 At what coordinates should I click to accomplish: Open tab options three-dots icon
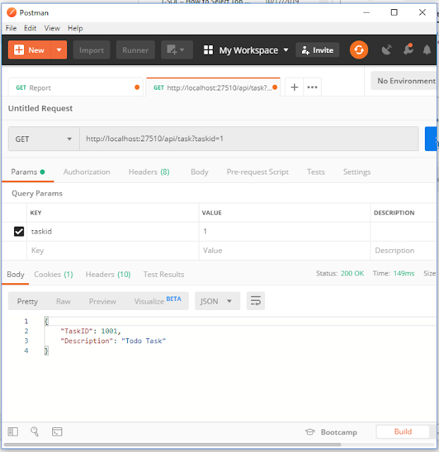click(x=312, y=87)
